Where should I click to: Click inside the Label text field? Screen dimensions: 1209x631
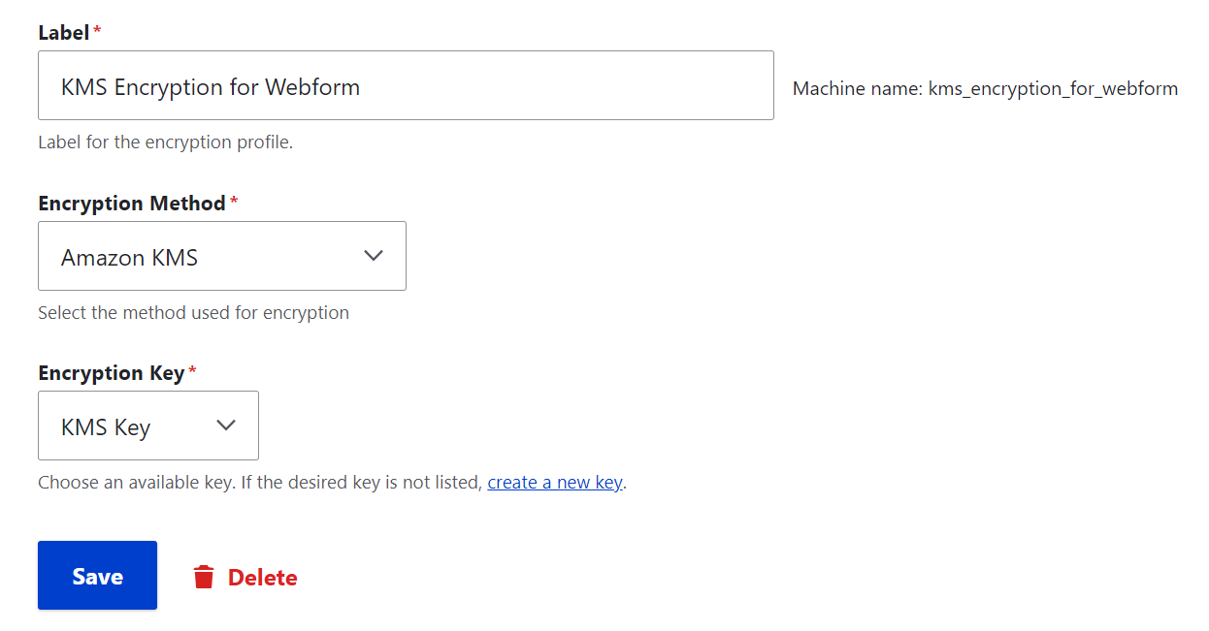click(406, 85)
